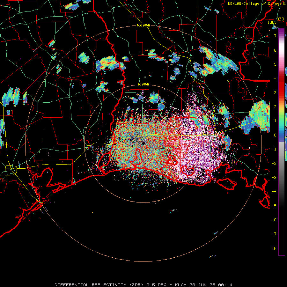Click the -6 tick label on color scale
The height and width of the screenshot is (287, 287).
click(x=274, y=220)
